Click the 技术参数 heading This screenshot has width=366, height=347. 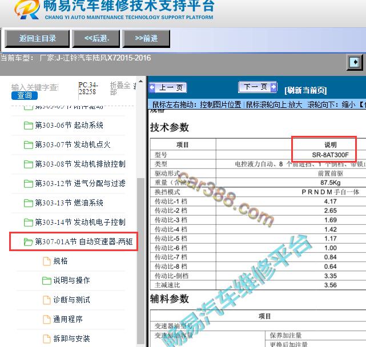(x=170, y=127)
